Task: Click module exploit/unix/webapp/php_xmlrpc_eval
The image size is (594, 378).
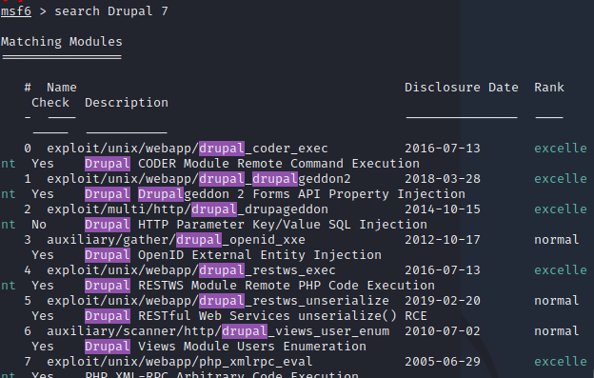Action: pyautogui.click(x=180, y=362)
